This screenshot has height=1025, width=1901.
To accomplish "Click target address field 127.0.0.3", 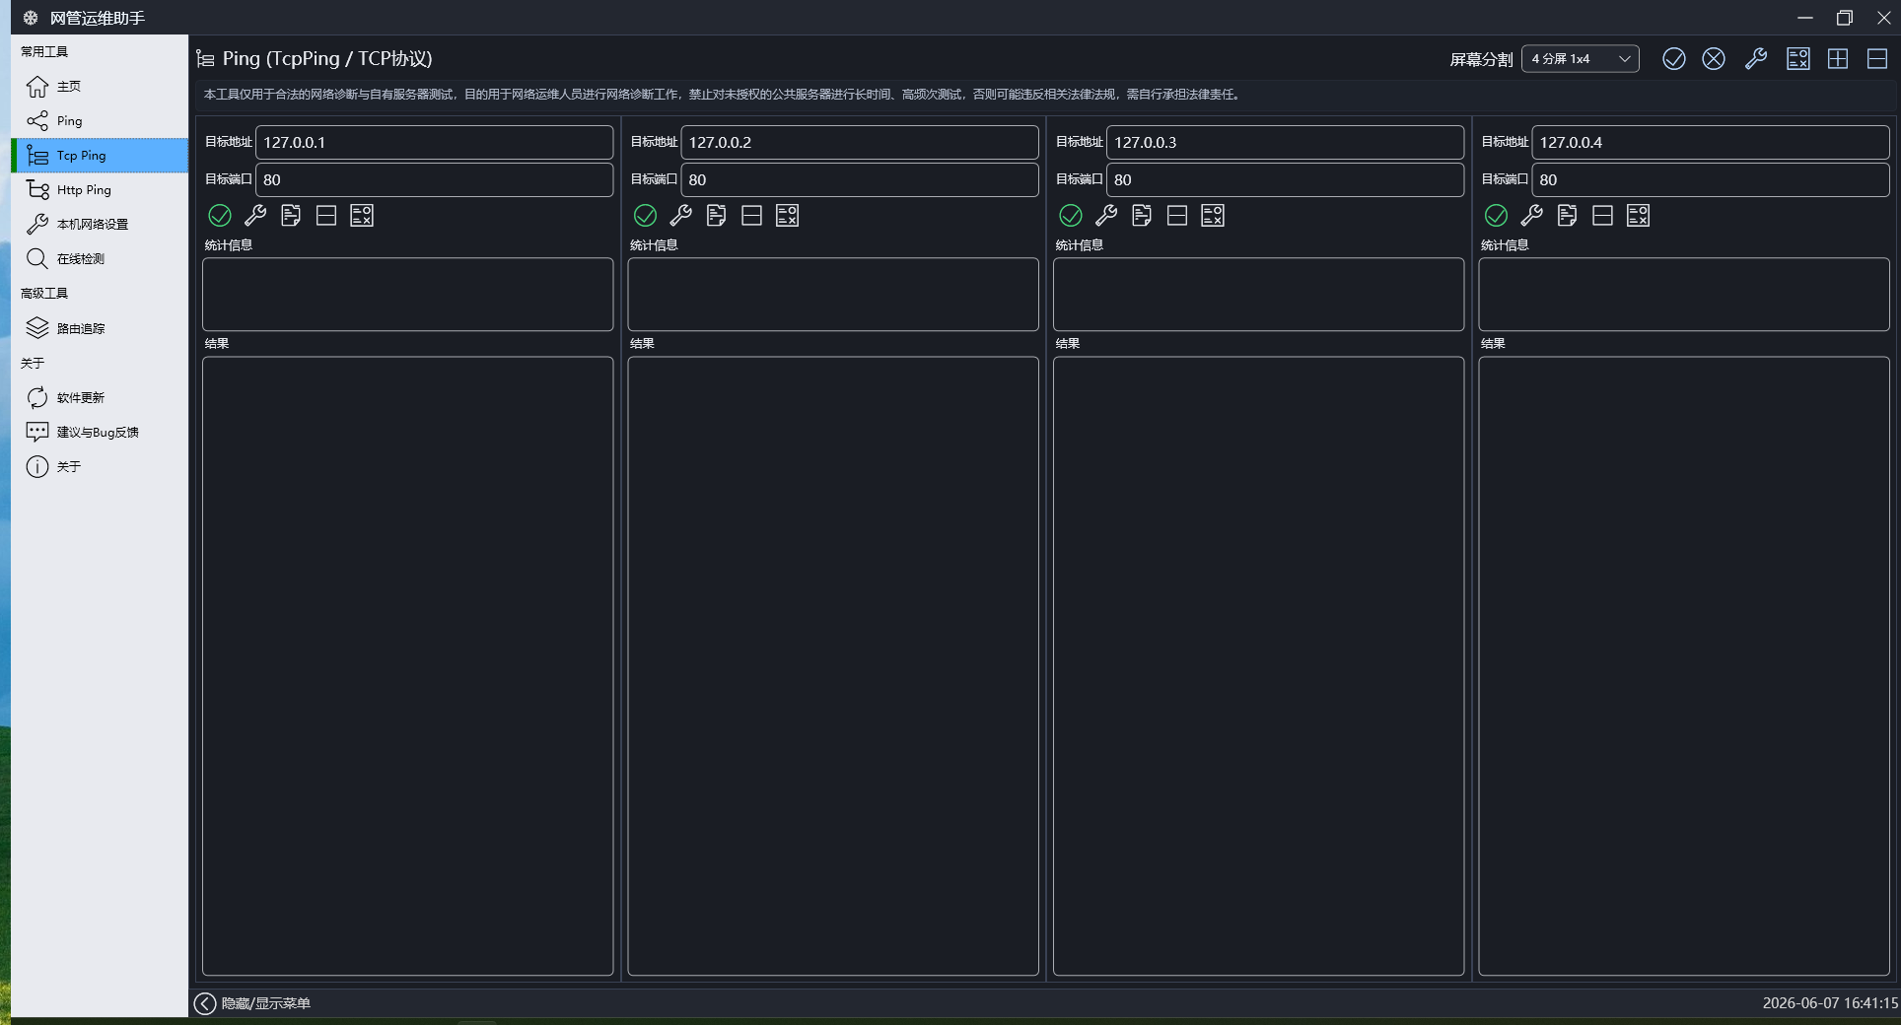I will point(1285,142).
